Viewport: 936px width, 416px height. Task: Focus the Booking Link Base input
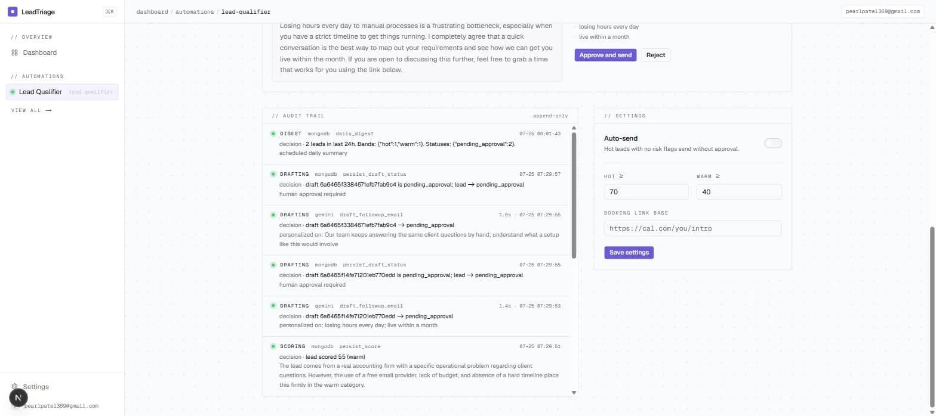[x=692, y=228]
